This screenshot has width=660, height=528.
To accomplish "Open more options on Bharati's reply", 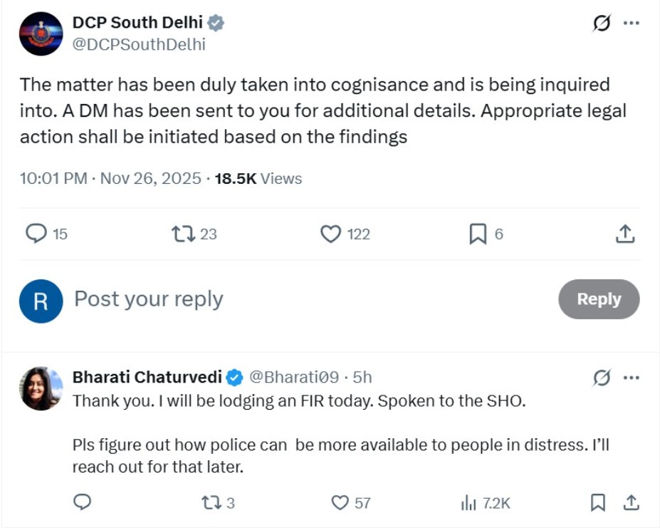I will coord(631,378).
